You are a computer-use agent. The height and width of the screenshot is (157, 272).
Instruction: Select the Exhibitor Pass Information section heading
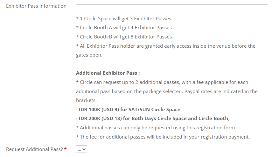[36, 6]
